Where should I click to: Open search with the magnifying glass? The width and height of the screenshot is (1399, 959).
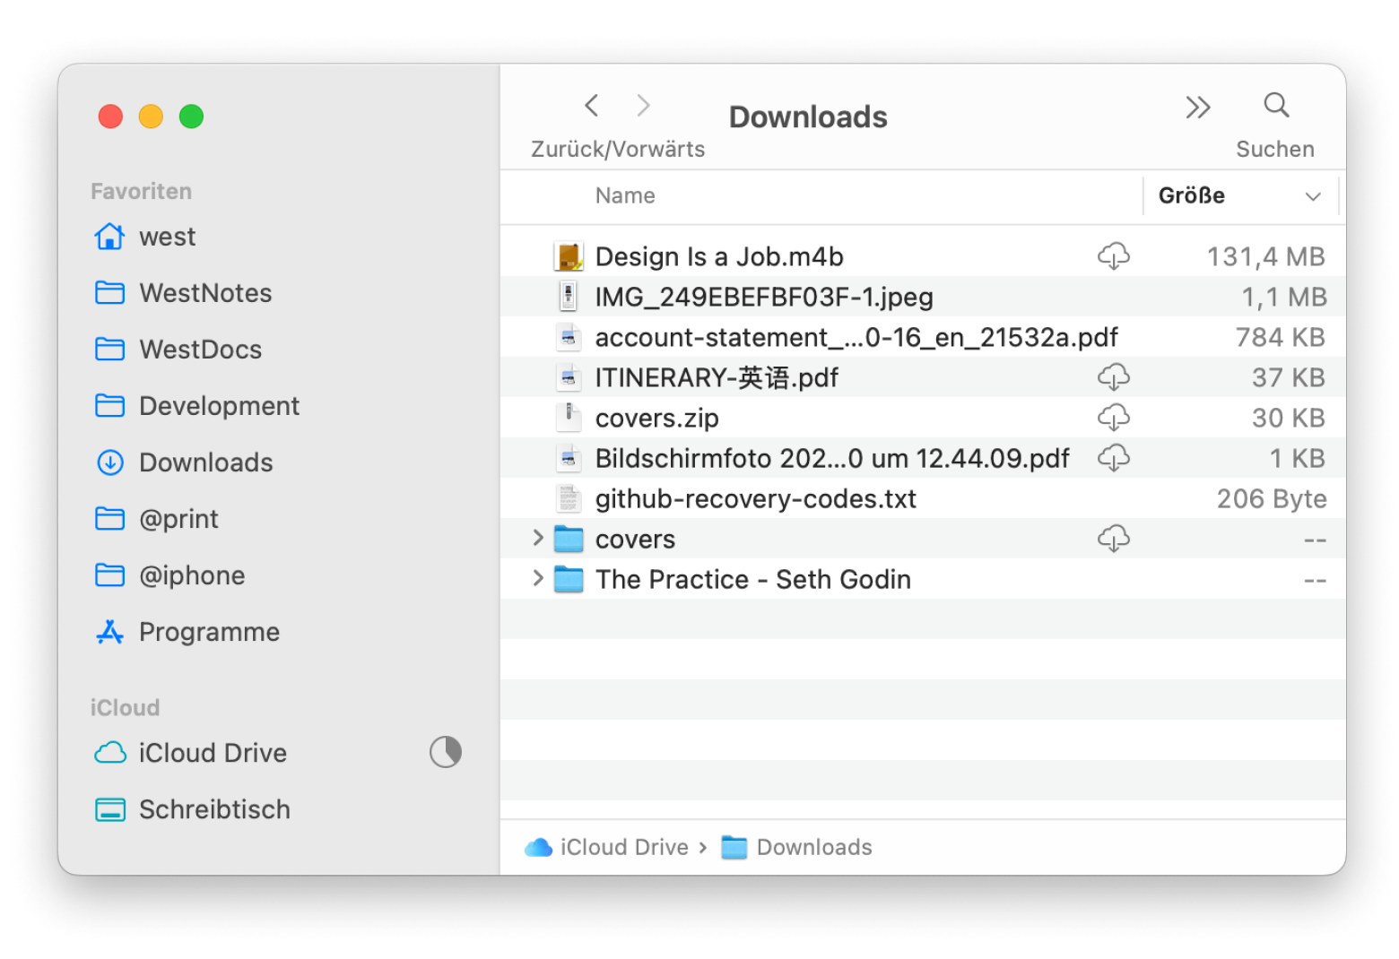(1276, 106)
